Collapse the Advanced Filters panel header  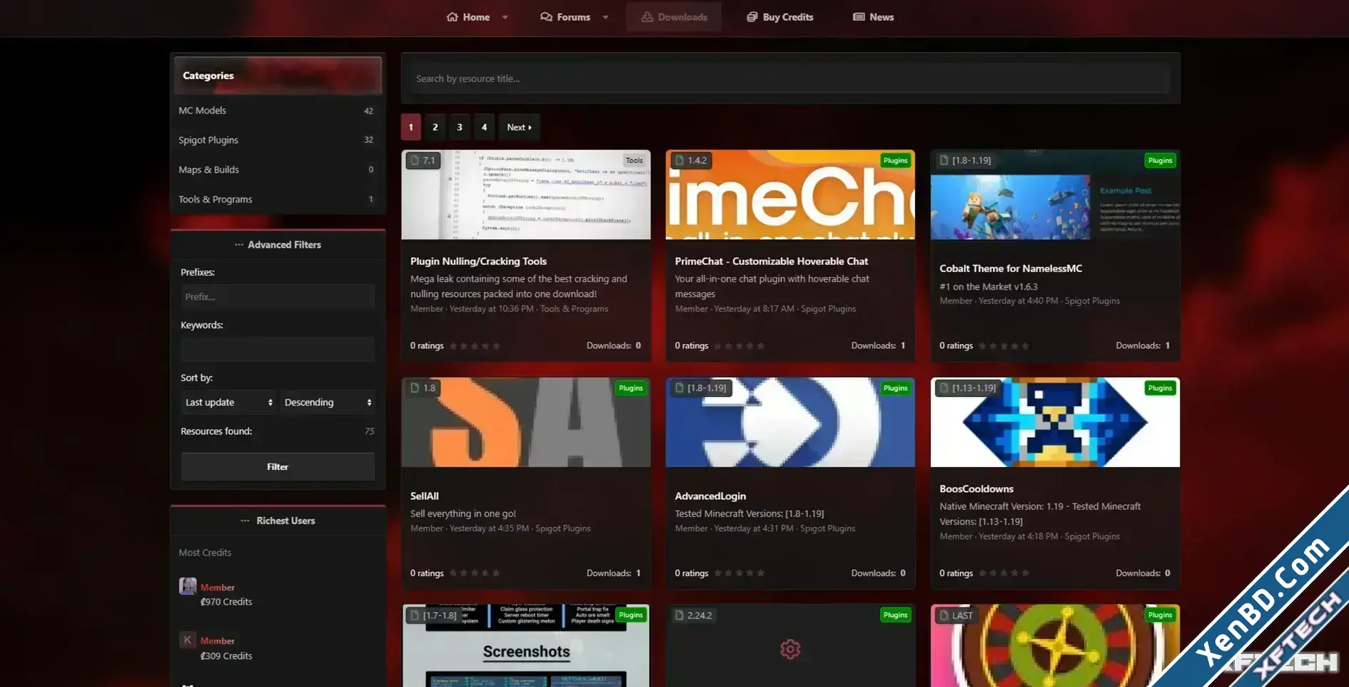click(278, 245)
